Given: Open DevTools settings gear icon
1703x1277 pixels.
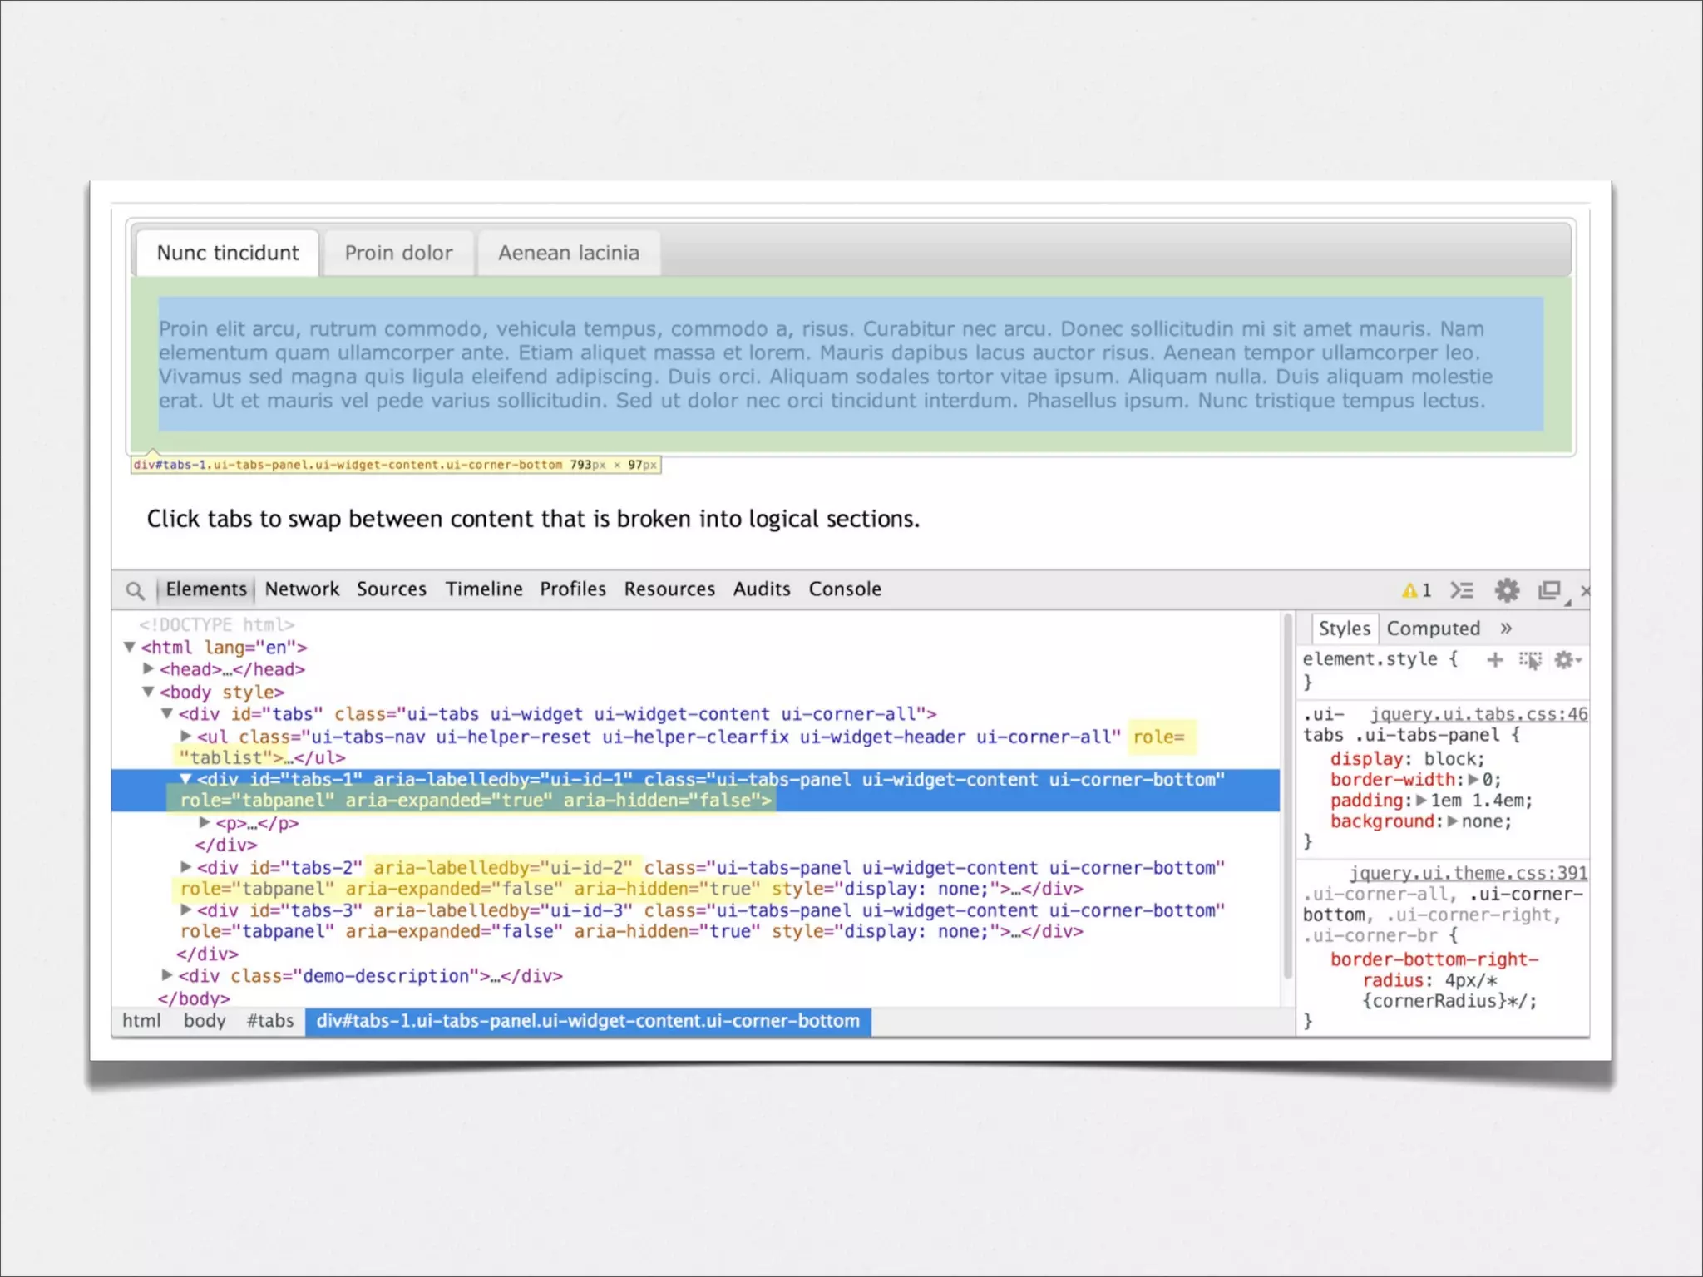Looking at the screenshot, I should [x=1507, y=590].
